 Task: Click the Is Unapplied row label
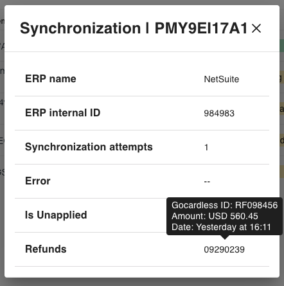(56, 215)
